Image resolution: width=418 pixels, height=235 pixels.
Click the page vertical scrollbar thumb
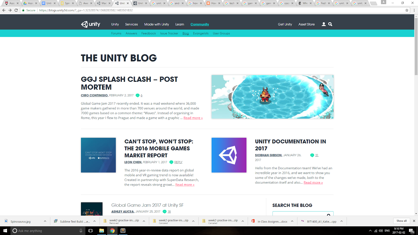[416, 46]
